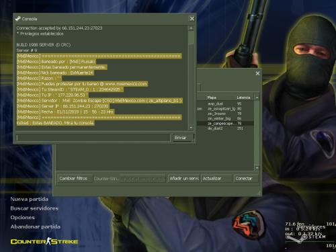This screenshot has height=252, width=336.
Task: Close the server browser window
Action: [257, 73]
